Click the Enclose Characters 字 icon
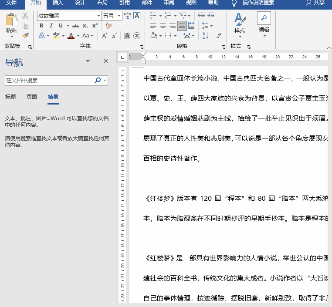This screenshot has height=307, width=332. point(137,36)
